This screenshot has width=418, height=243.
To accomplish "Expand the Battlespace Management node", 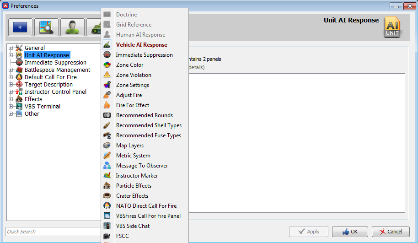I will pos(11,70).
